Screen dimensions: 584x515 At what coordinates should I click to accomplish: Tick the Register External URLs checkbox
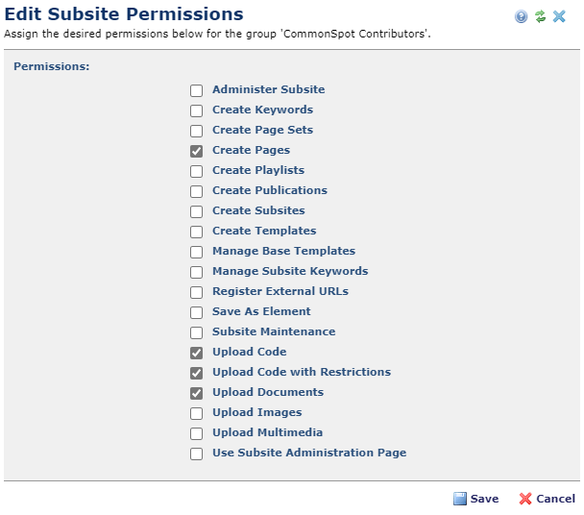[197, 292]
